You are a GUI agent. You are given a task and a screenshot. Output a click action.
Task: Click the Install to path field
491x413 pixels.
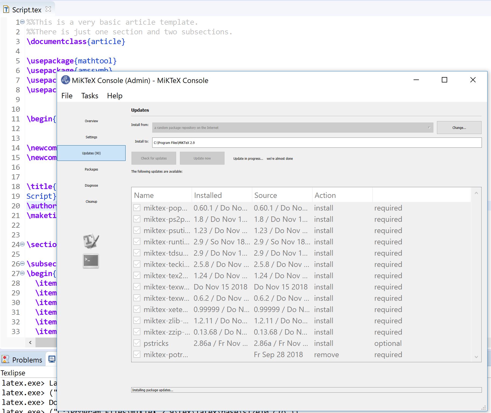point(296,143)
